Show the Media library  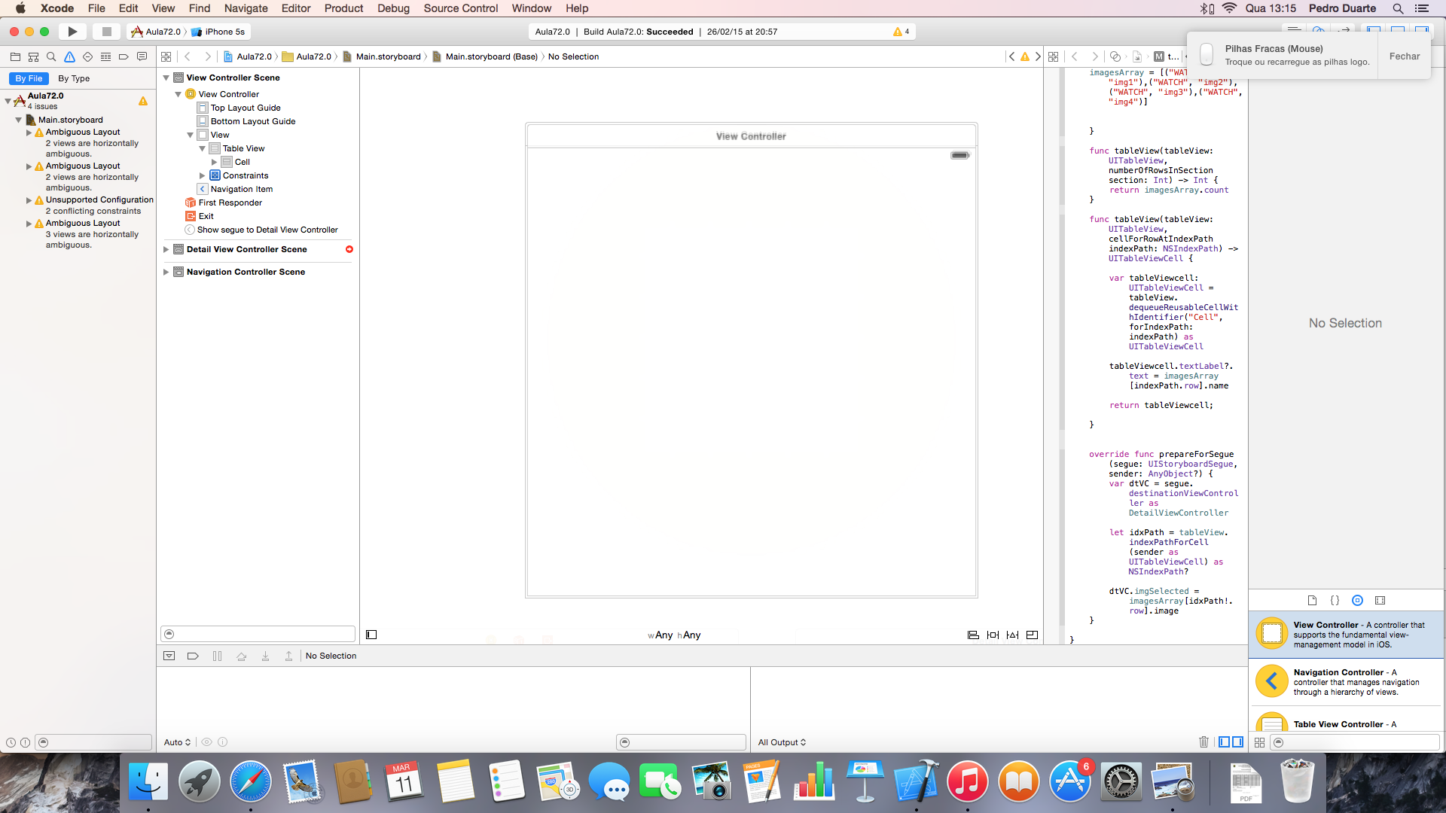(x=1380, y=600)
